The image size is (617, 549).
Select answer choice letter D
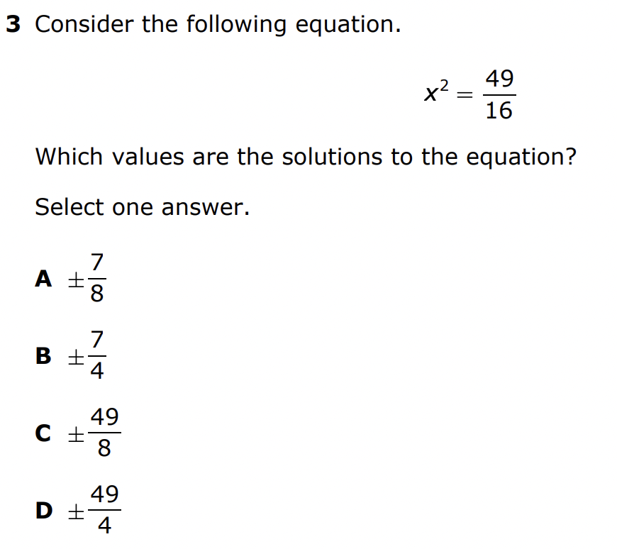point(44,511)
